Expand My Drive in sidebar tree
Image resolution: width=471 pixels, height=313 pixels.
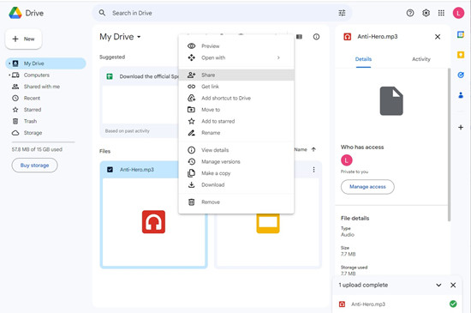(x=9, y=63)
